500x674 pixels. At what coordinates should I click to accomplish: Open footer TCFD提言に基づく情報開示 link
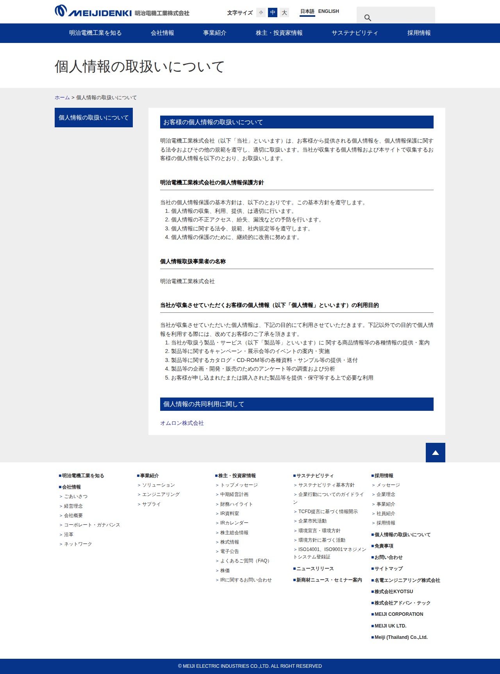coord(328,512)
